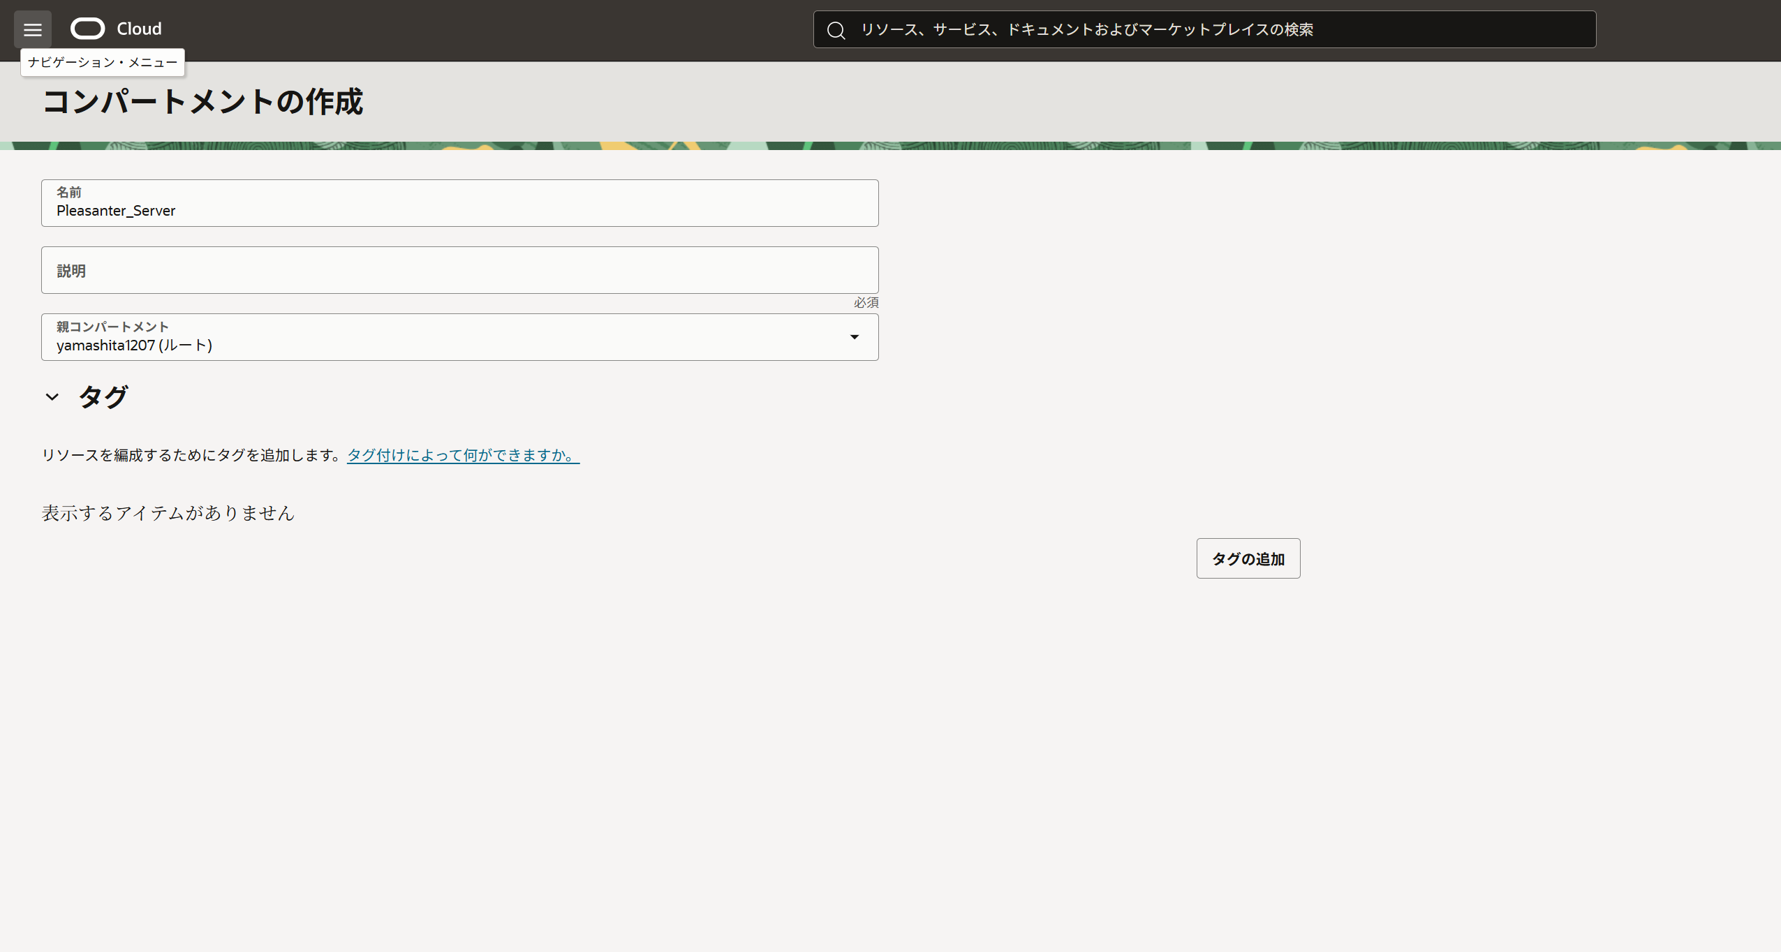
Task: Click the green decorative banner strip
Action: [x=890, y=146]
